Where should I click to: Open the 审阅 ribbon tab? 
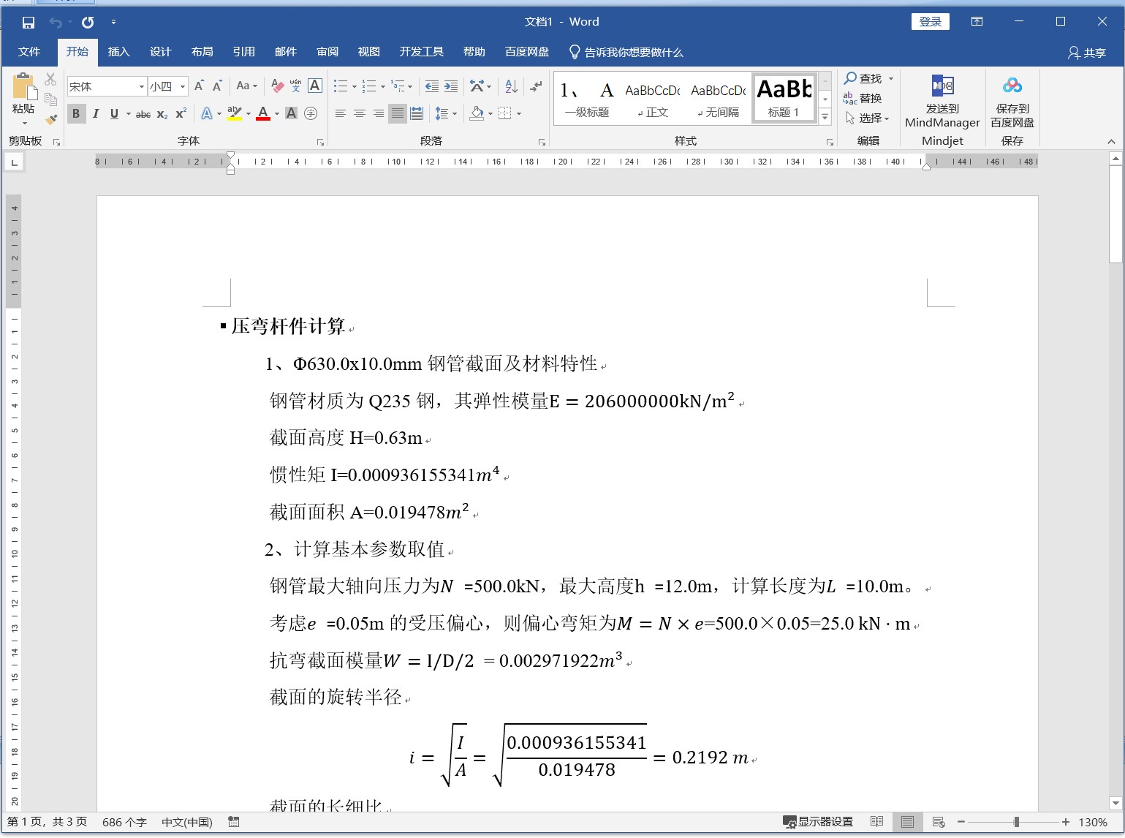[x=327, y=52]
